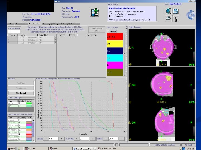Viewport: 201px width, 150px height.
Task: Open the date dropdown for October 09, 2006
Action: pyautogui.click(x=56, y=37)
